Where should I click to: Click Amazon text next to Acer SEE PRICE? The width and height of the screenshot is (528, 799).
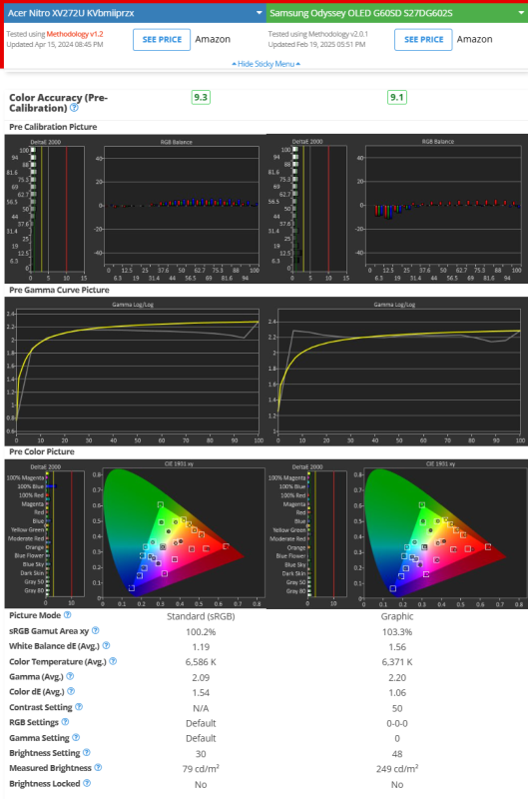tap(213, 39)
